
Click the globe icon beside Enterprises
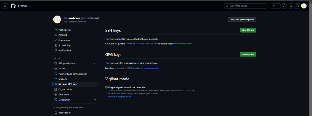click(56, 95)
